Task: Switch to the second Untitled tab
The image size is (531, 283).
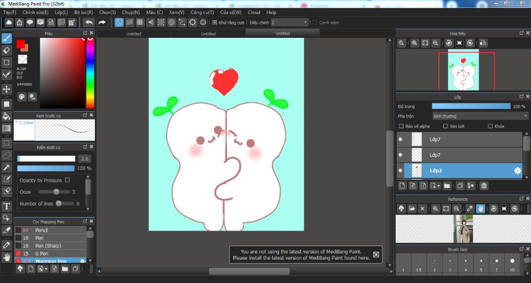Action: pos(208,34)
